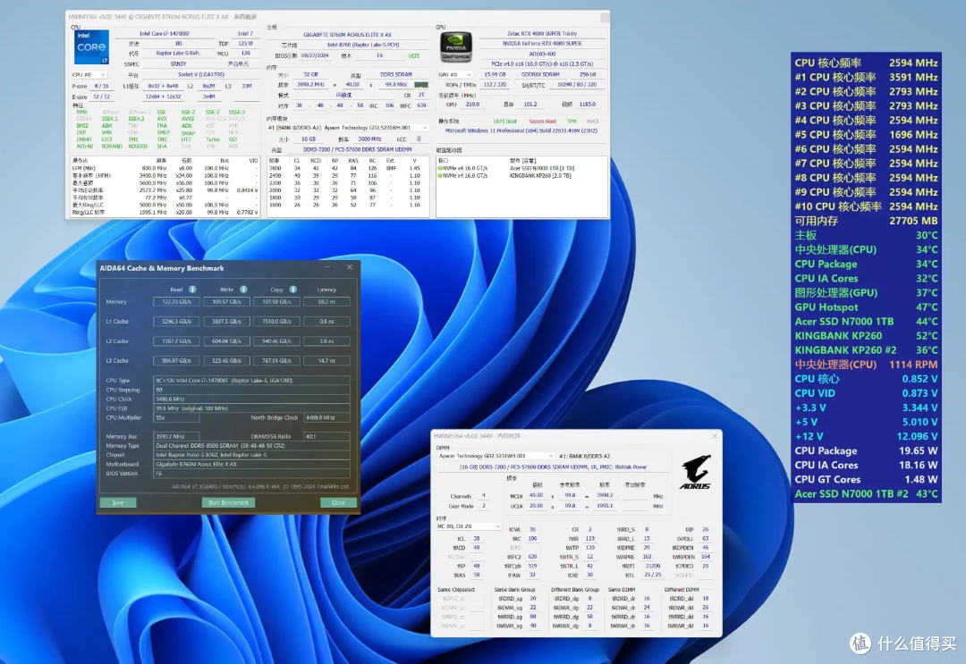Click the Windows 11 Professional build text

pos(521,131)
